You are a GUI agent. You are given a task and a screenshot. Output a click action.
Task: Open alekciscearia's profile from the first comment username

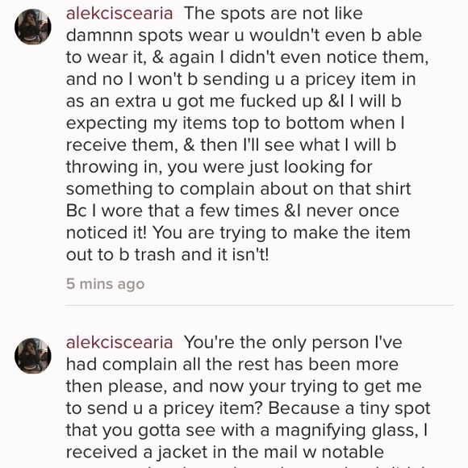(119, 14)
